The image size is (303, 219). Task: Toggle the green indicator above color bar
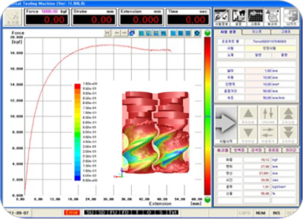click(207, 33)
